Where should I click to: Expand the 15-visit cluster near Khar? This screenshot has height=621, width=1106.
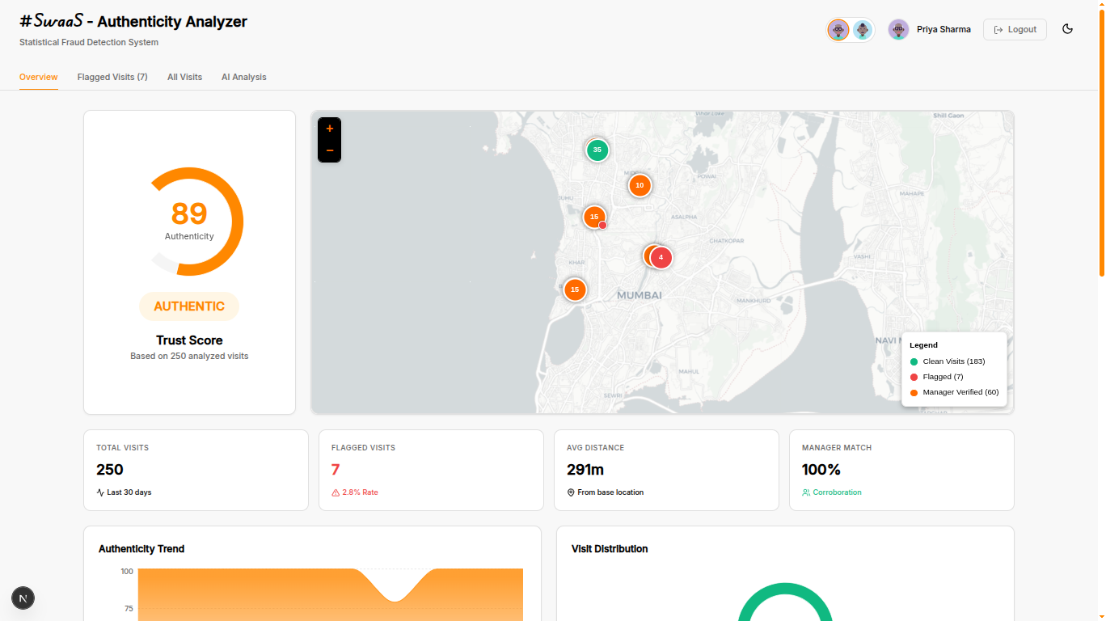pos(575,289)
